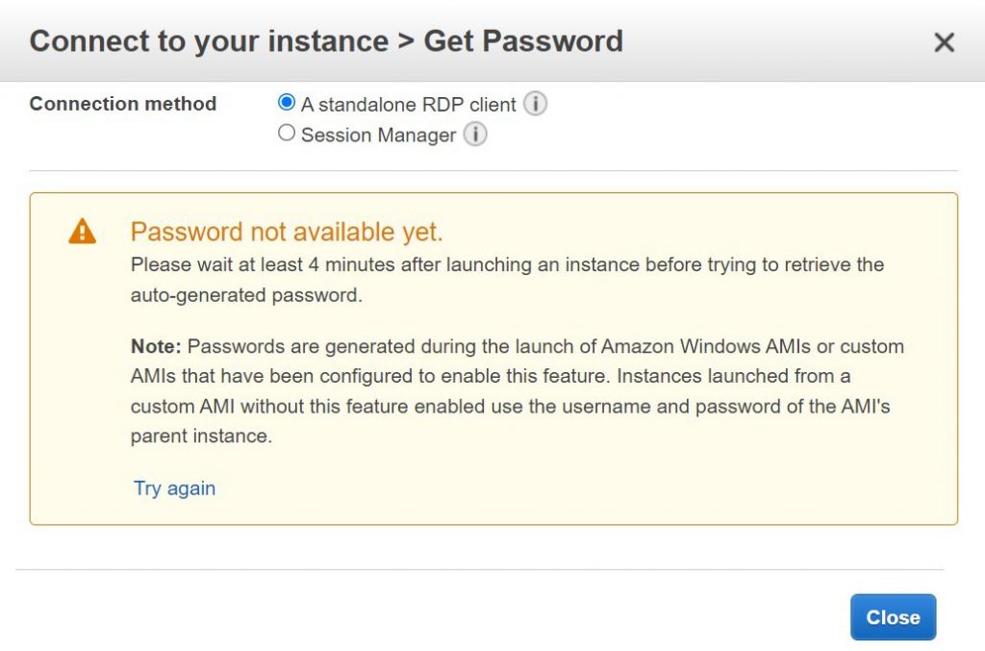Click the 'auto-generated password' text line
This screenshot has height=651, width=985.
pos(246,295)
